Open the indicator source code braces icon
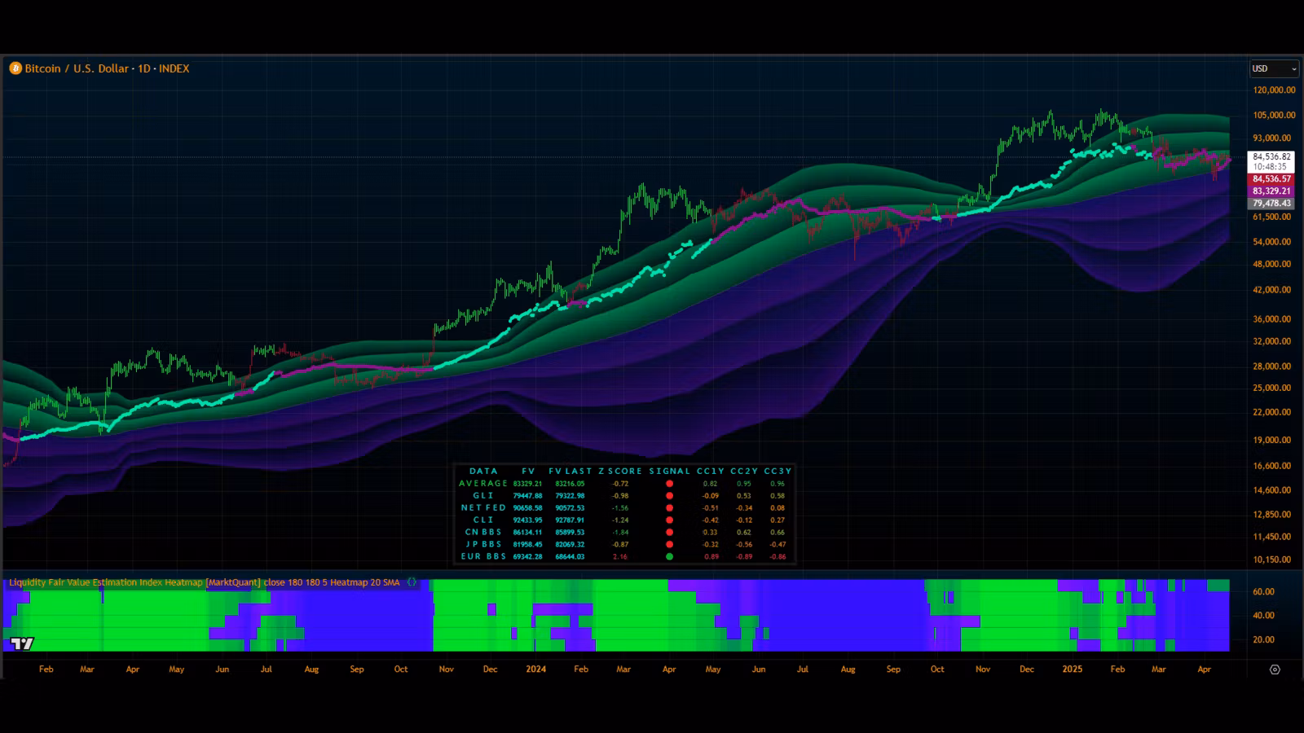The height and width of the screenshot is (733, 1304). [x=412, y=582]
